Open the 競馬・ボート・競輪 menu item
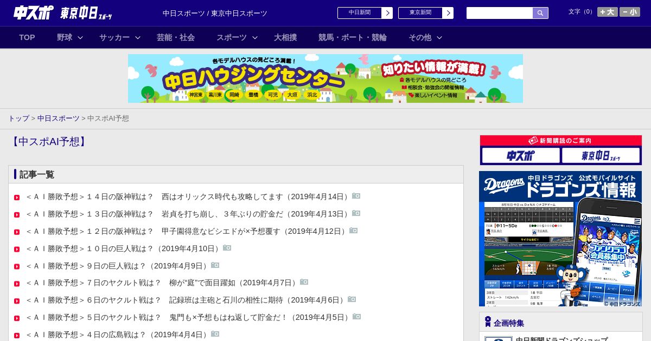The height and width of the screenshot is (341, 651). click(353, 37)
